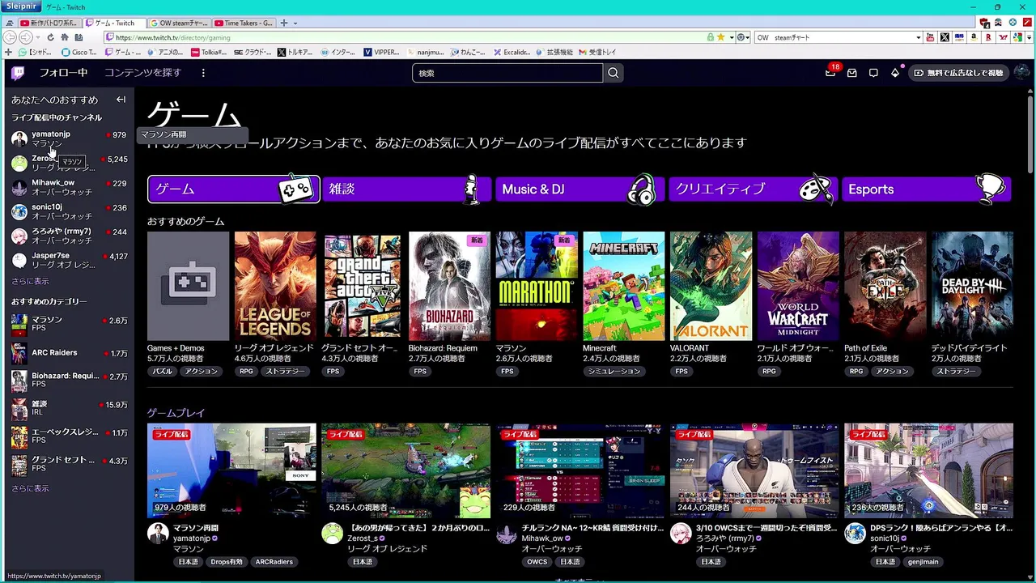Click the browser back arrow
Viewport: 1036px width, 583px height.
11,37
